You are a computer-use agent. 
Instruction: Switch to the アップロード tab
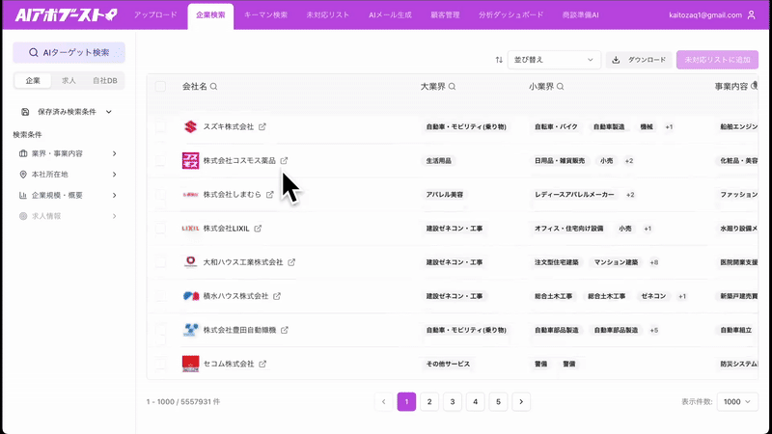(155, 14)
